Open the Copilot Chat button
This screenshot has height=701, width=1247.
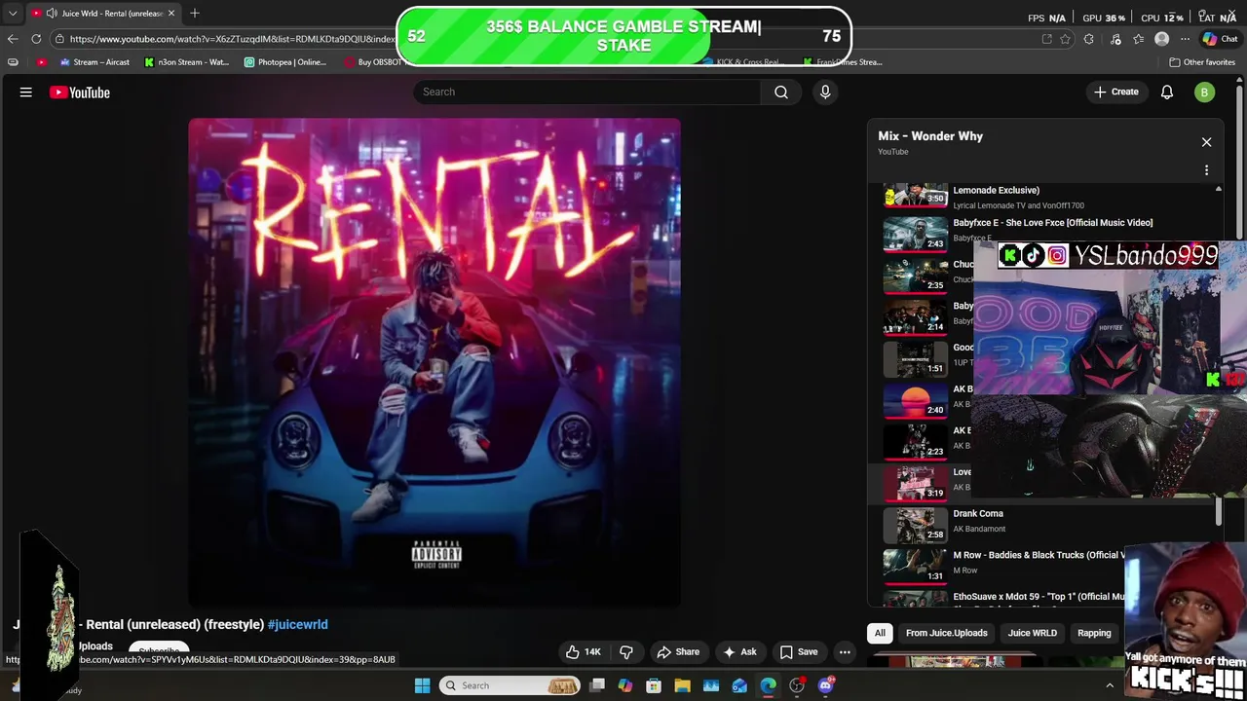[x=1220, y=39]
